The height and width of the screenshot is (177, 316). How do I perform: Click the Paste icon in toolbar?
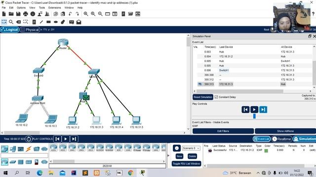point(63,14)
